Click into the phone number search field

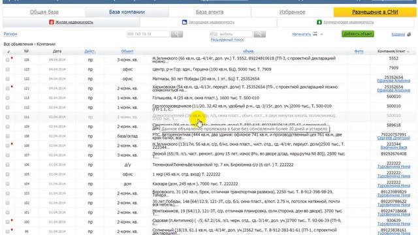148,34
